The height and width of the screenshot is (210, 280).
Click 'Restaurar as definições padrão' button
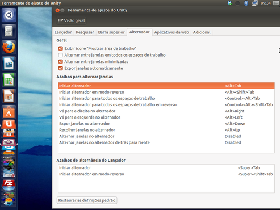pyautogui.click(x=87, y=200)
